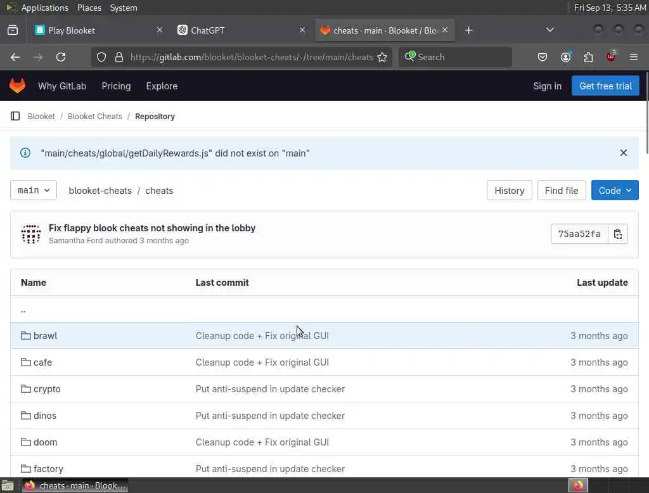
Task: Dismiss the 'did not exist' alert
Action: coord(624,153)
